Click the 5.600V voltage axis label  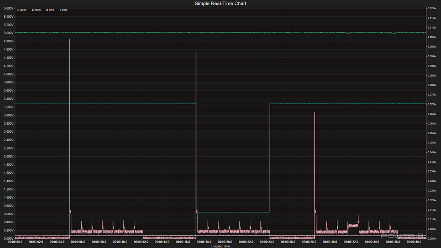[x=8, y=8]
